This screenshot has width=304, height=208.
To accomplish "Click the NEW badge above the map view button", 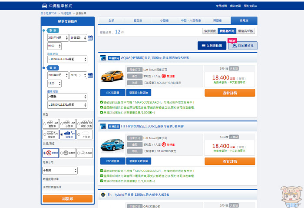I will [232, 40].
